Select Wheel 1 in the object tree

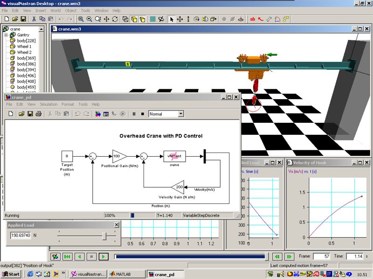pos(24,46)
